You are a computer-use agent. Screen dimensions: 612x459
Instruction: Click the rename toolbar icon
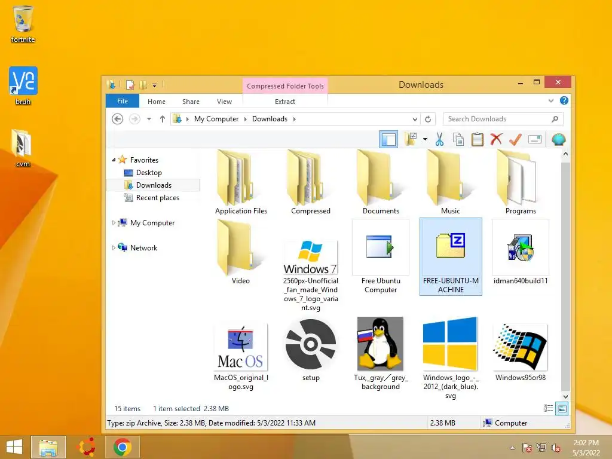point(535,139)
